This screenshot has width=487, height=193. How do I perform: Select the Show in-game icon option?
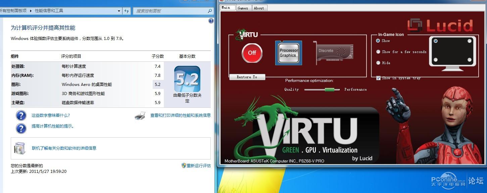tap(383, 41)
